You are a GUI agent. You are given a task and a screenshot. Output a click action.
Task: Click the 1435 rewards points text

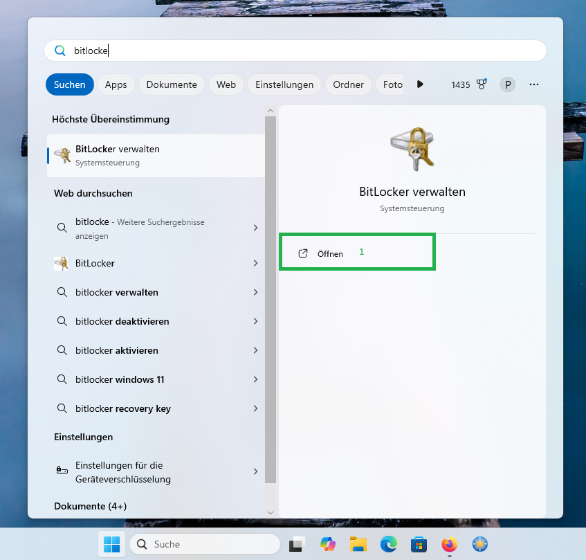tap(461, 85)
